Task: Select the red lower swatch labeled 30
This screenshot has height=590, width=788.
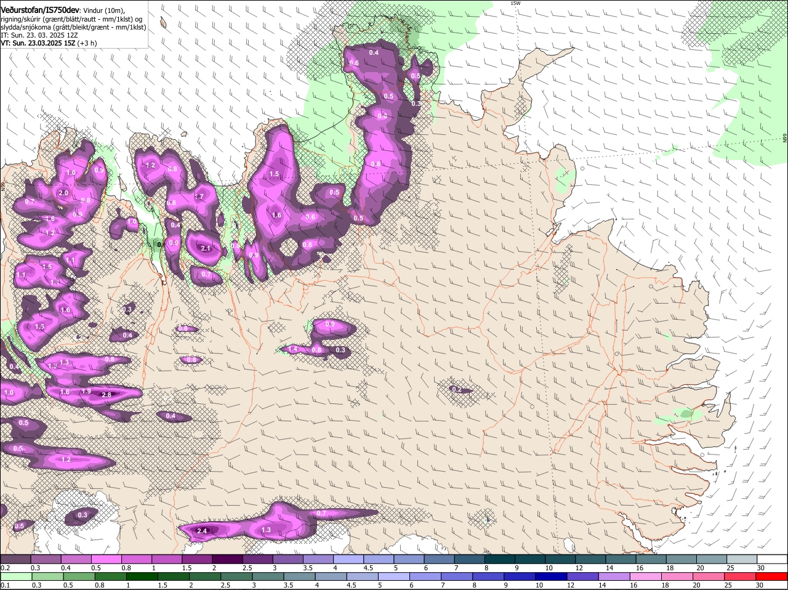Action: (x=773, y=576)
